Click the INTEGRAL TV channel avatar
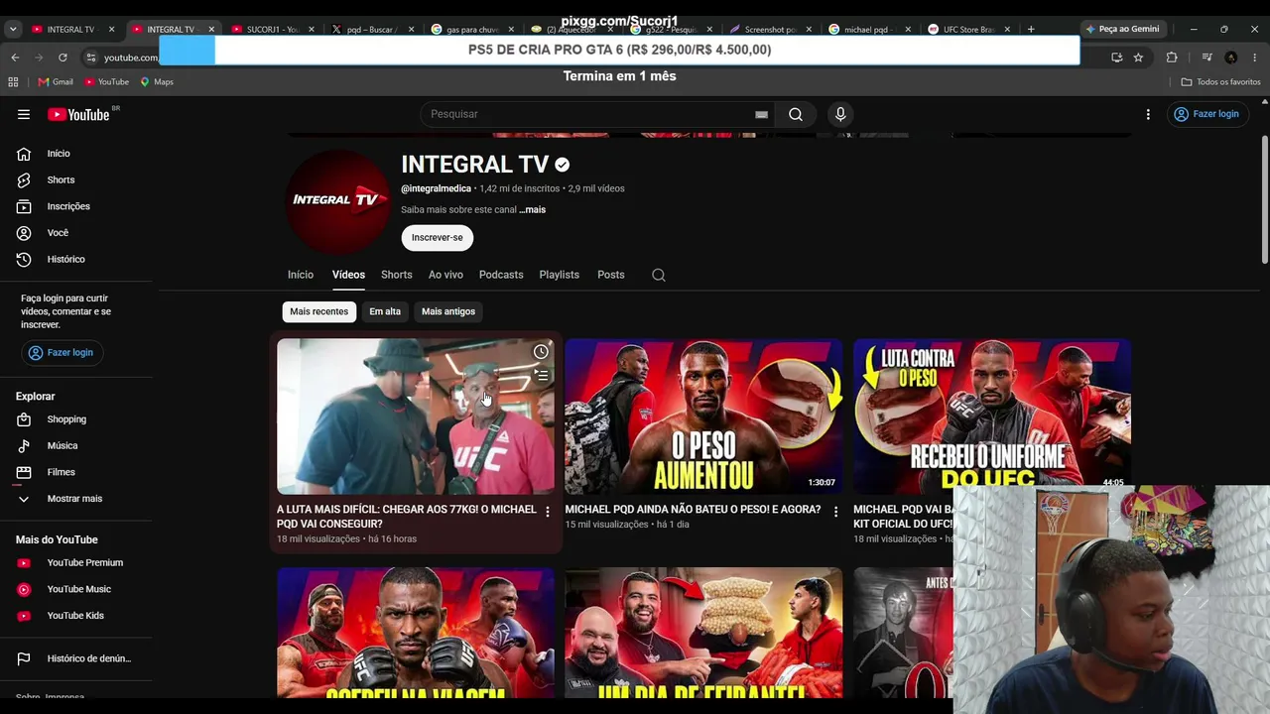 pyautogui.click(x=337, y=201)
